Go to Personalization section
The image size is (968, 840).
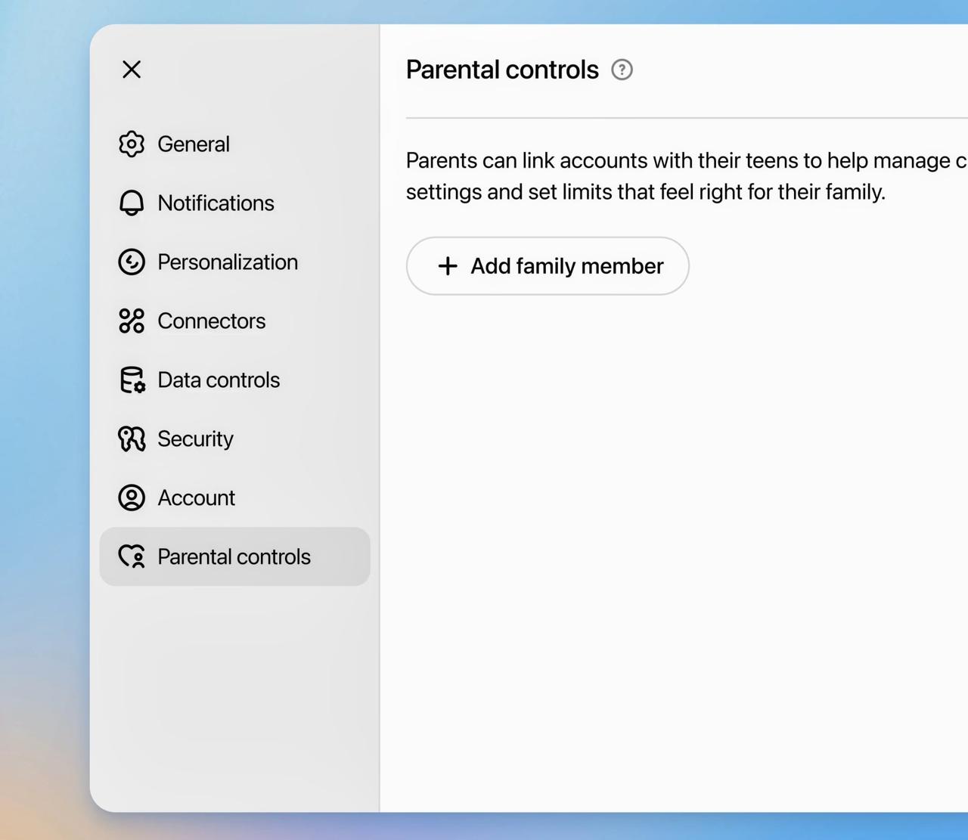235,262
